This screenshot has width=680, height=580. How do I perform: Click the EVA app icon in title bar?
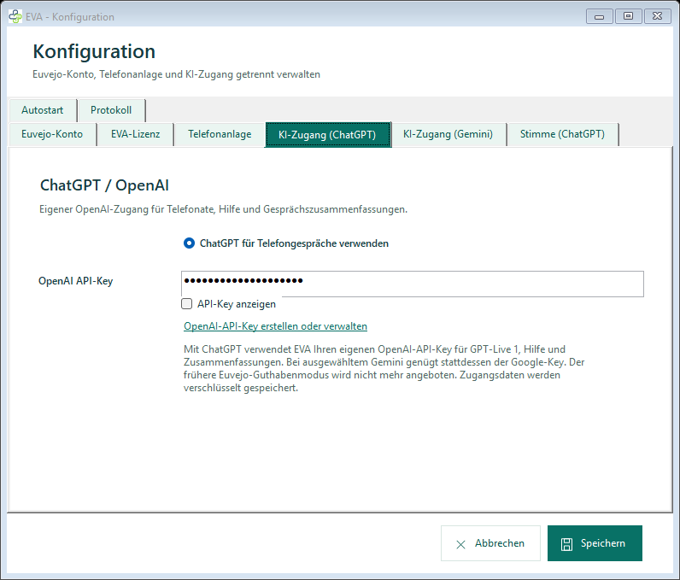[15, 16]
